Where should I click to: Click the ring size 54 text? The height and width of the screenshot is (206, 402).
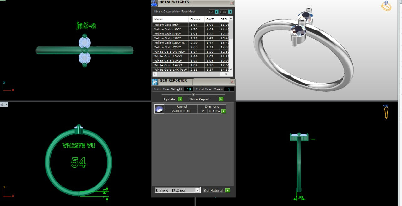point(79,162)
